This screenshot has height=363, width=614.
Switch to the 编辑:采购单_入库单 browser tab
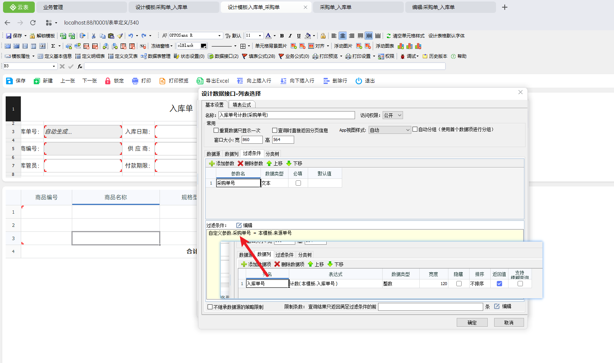451,7
